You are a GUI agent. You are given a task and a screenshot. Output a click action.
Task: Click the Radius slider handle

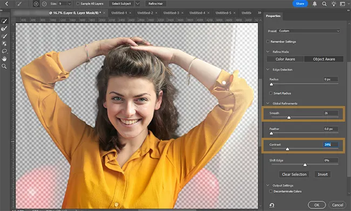tap(271, 85)
